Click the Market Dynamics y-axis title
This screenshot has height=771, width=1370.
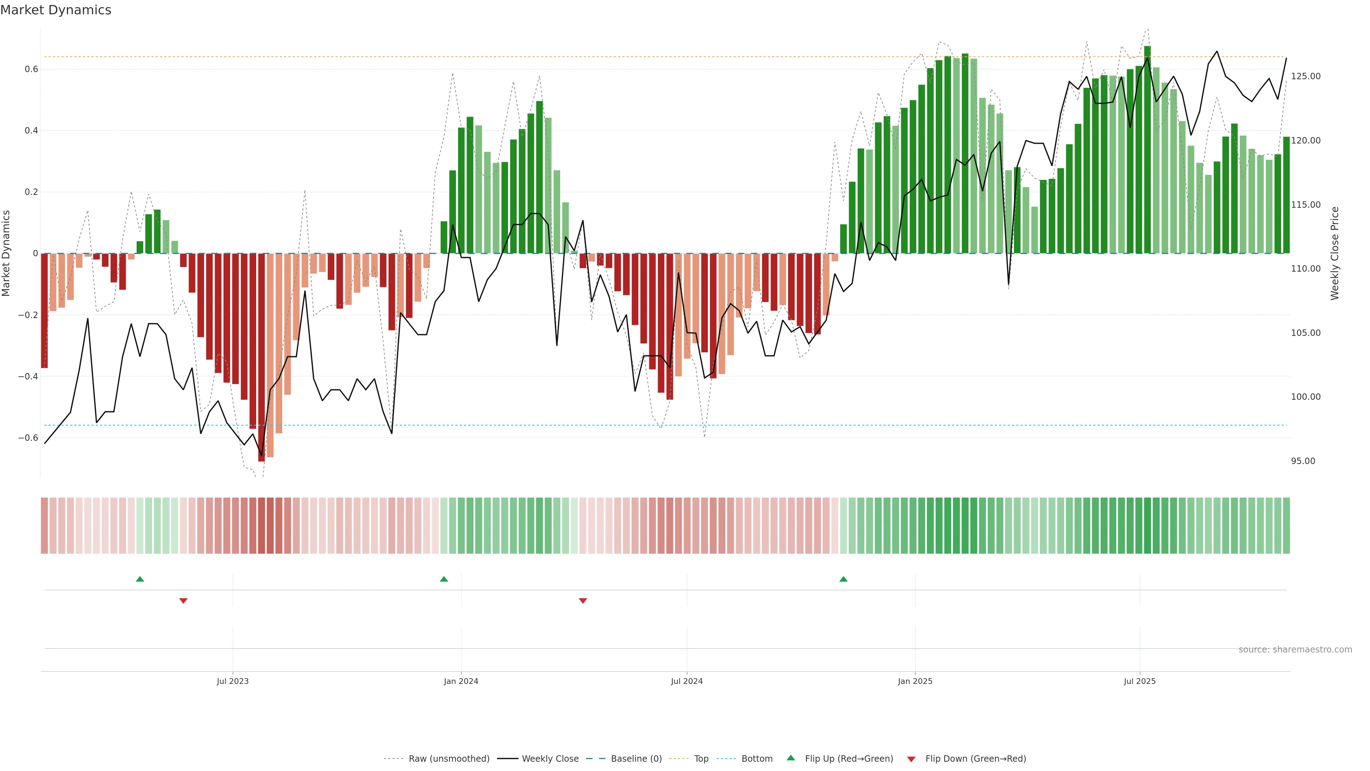pos(6,253)
